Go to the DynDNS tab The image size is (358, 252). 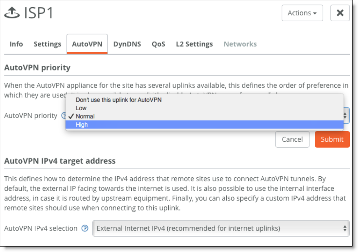coord(127,44)
